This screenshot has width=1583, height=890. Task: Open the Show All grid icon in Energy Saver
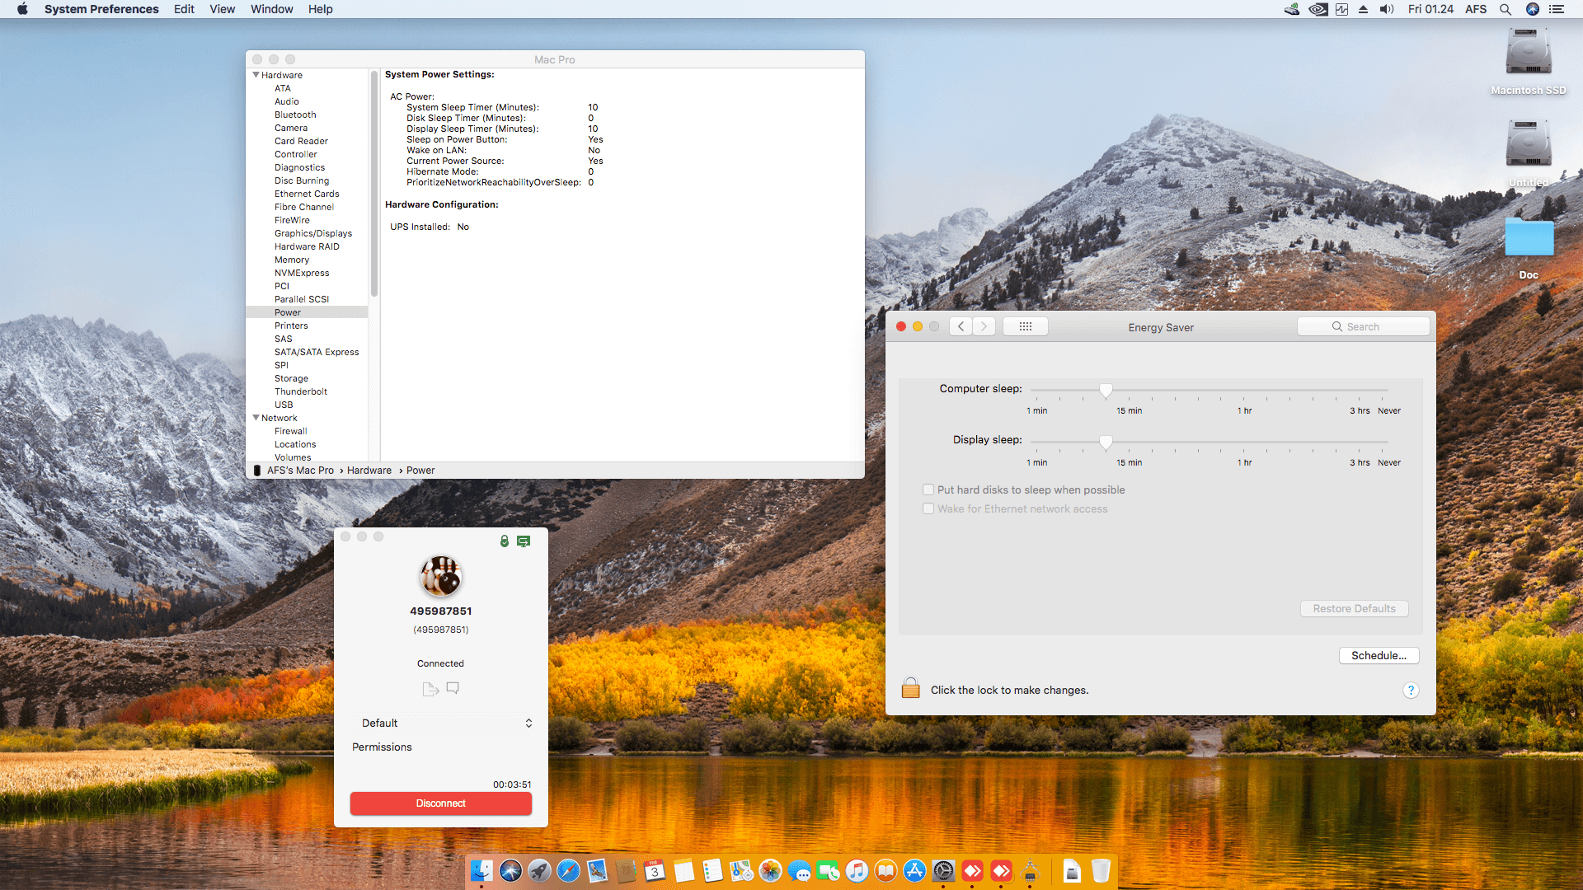1025,326
